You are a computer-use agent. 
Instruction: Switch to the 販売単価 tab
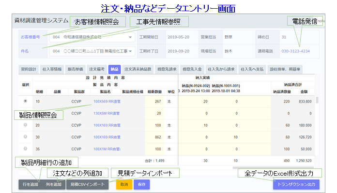pyautogui.click(x=75, y=69)
